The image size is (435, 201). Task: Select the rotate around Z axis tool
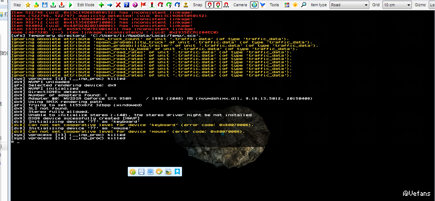(177, 5)
